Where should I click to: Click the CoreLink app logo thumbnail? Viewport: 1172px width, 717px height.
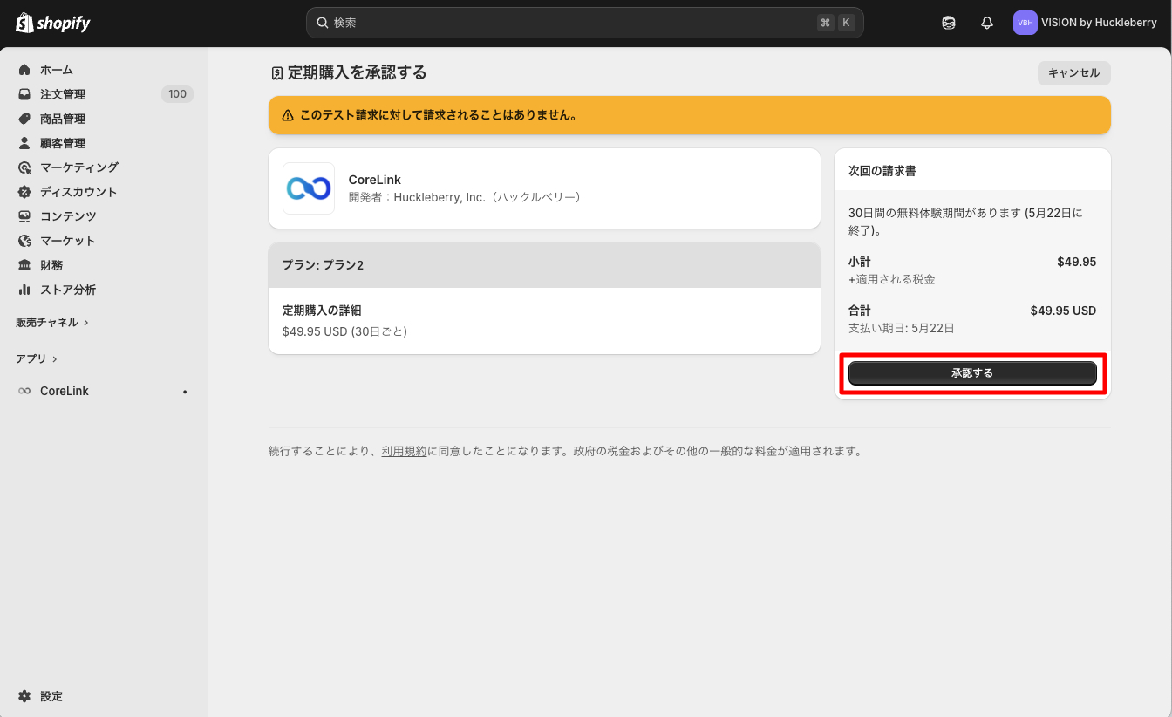tap(309, 188)
